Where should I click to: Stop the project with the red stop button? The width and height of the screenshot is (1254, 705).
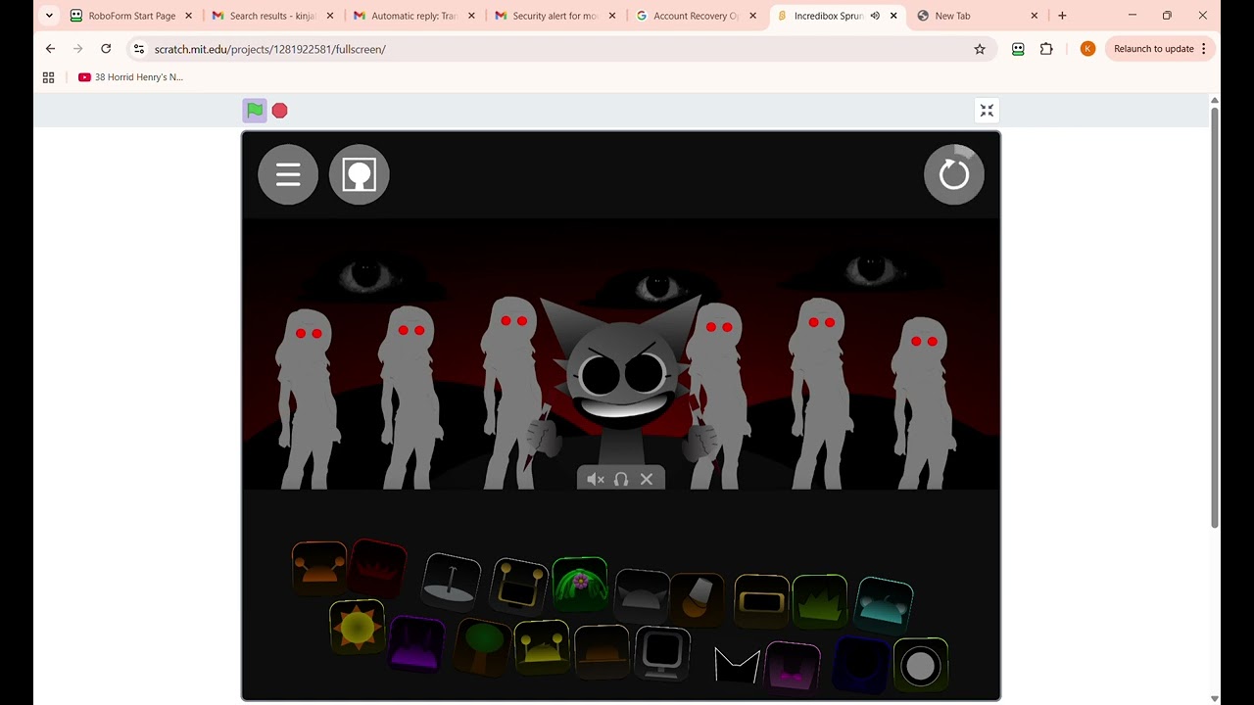[280, 111]
